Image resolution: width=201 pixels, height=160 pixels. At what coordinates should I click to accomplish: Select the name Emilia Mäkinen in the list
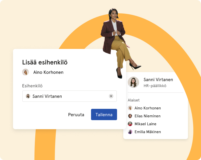[148, 132]
